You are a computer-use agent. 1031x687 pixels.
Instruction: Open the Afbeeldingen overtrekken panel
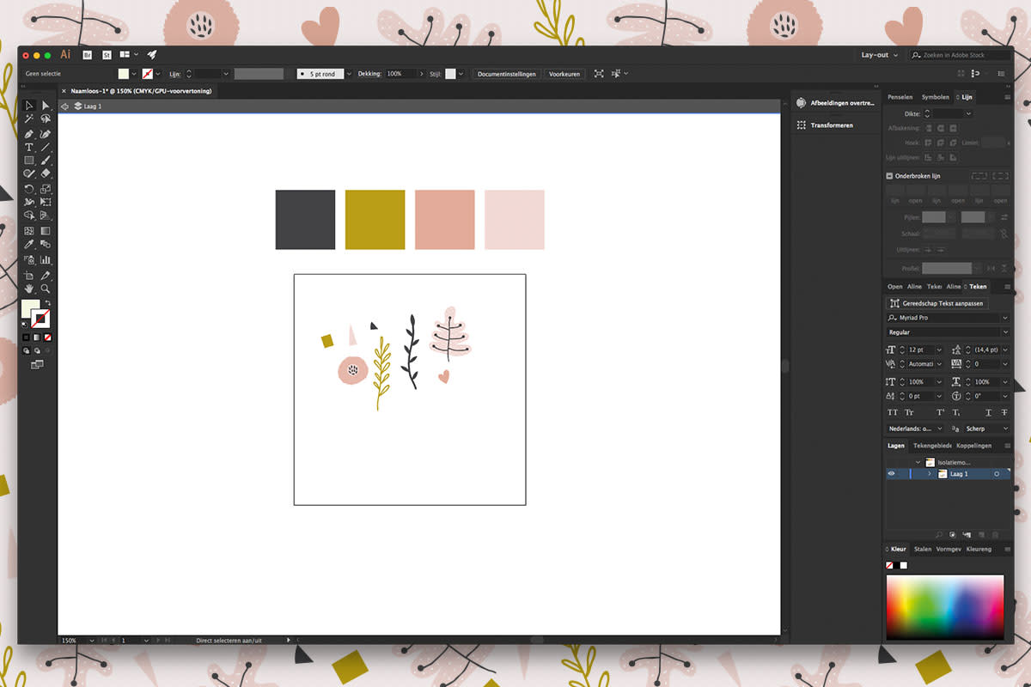pyautogui.click(x=834, y=103)
